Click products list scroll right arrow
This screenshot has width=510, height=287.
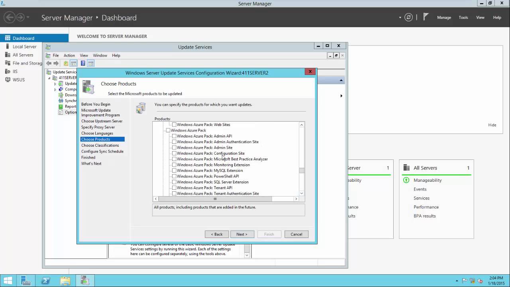pyautogui.click(x=296, y=199)
